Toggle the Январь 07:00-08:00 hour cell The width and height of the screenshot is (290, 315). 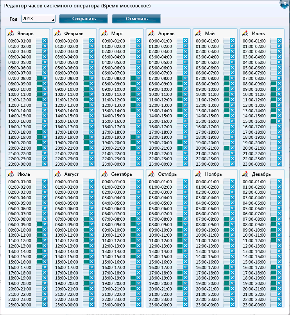pyautogui.click(x=39, y=78)
